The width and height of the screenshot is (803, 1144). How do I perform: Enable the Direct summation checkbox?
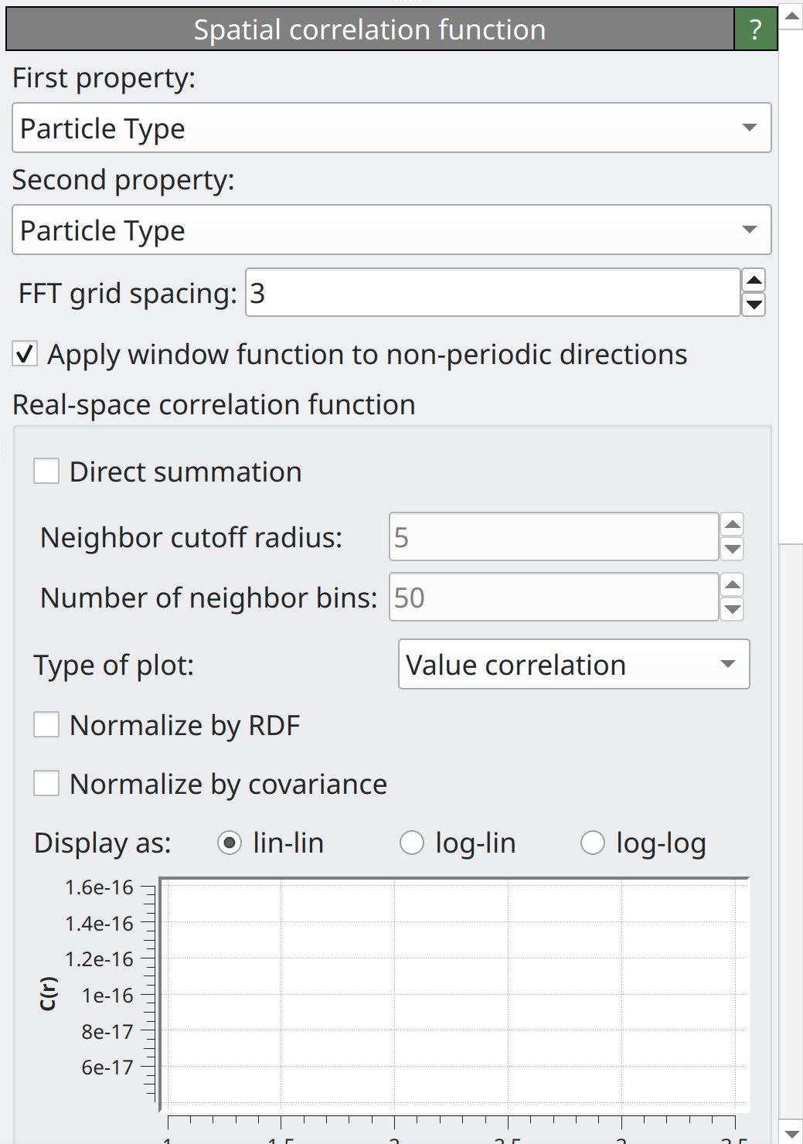(x=46, y=472)
